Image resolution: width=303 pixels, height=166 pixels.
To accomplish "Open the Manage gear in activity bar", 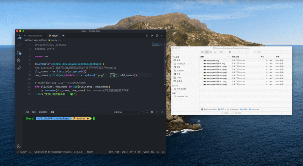I will [19, 146].
